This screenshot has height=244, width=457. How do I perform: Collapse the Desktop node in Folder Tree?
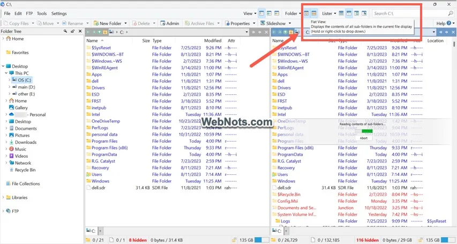click(x=3, y=66)
